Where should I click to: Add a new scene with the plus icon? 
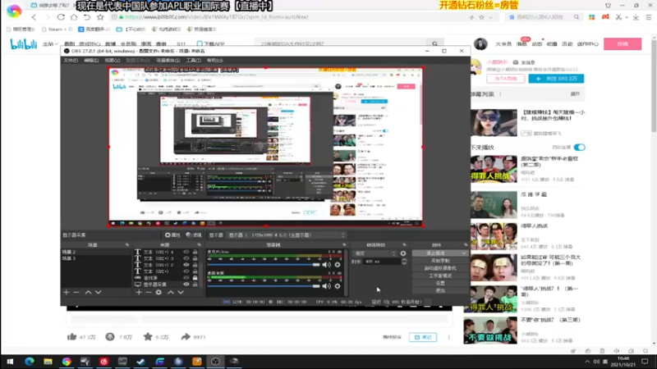(67, 292)
